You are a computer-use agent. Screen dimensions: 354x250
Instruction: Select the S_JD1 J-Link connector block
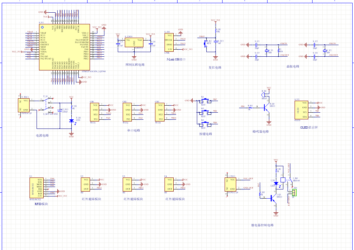pos(169,42)
